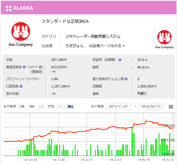Screen dimensions: 177x164
Task: Open start date field 2013/11/27
Action: point(118,106)
